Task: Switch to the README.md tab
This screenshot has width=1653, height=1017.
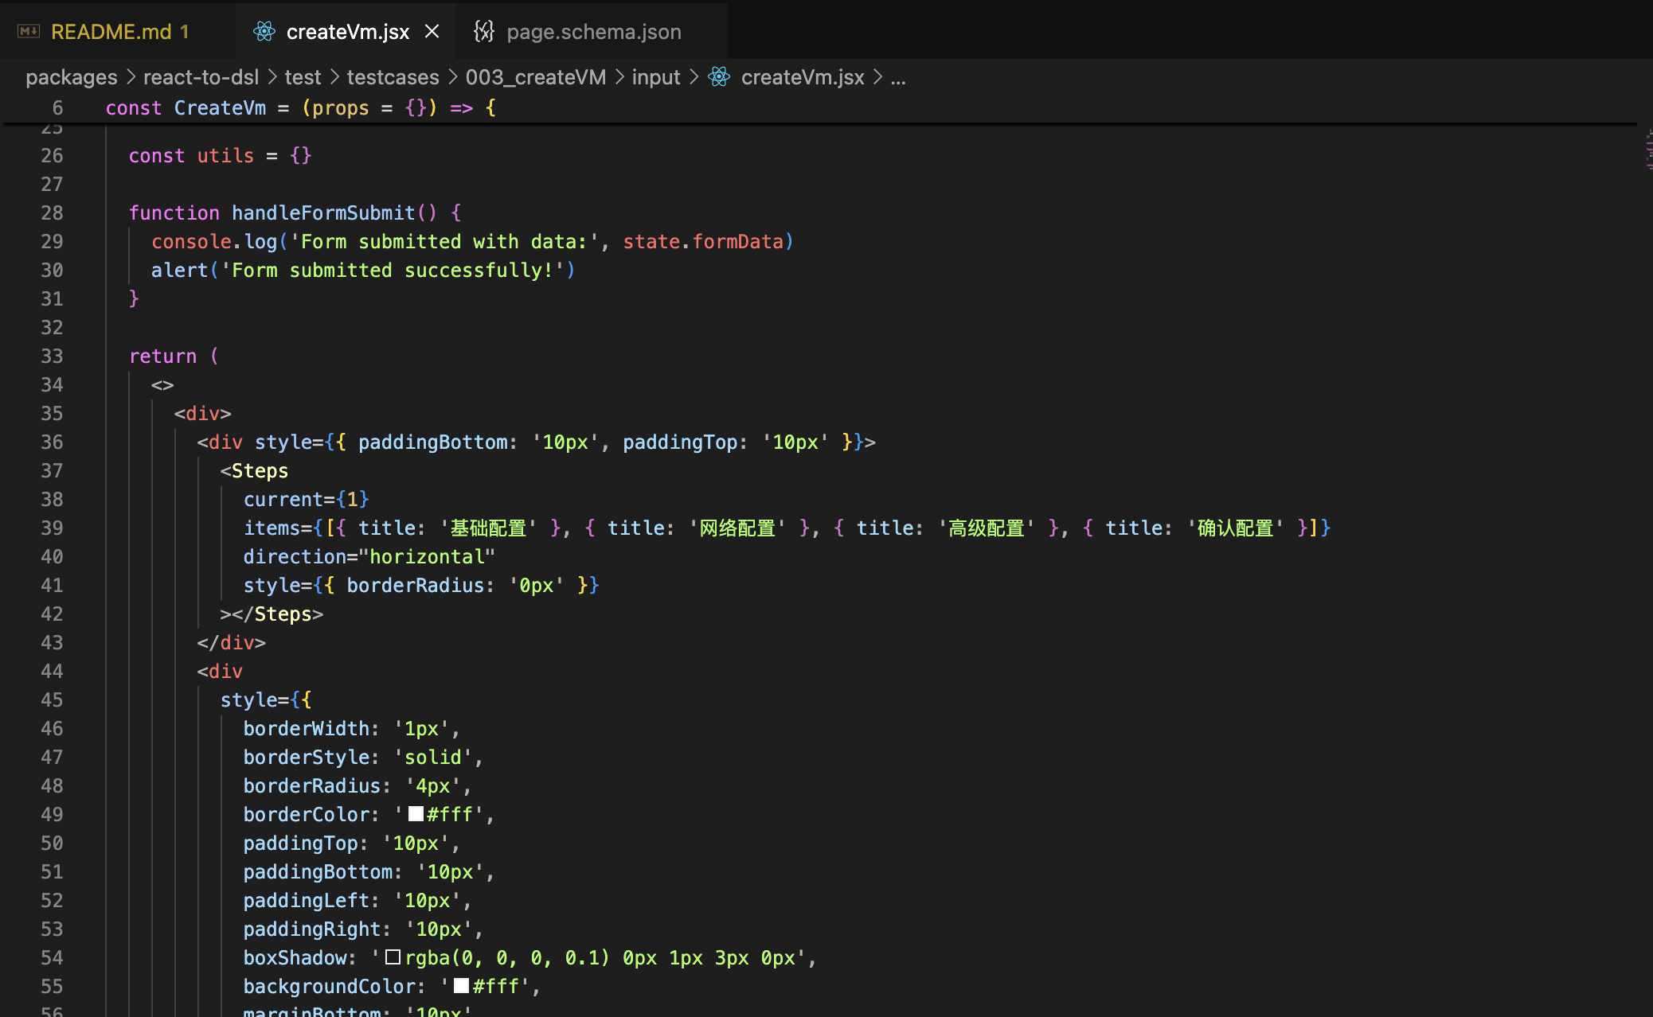Action: click(x=111, y=32)
